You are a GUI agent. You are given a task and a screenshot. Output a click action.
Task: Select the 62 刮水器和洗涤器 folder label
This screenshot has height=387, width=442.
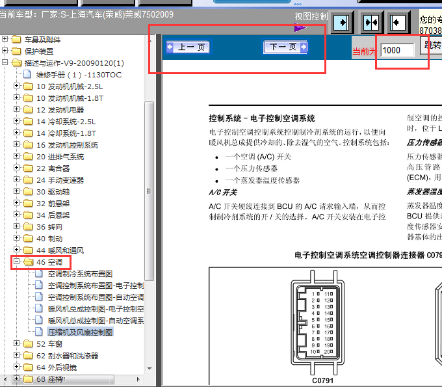point(67,356)
